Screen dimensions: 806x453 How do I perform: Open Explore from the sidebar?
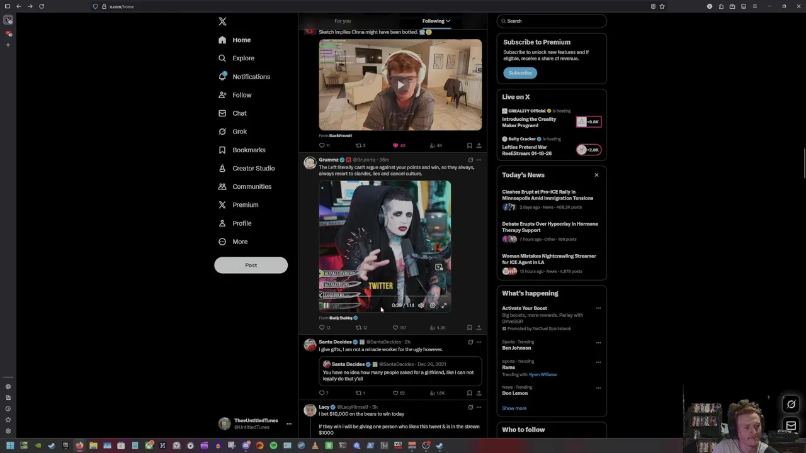pyautogui.click(x=236, y=58)
